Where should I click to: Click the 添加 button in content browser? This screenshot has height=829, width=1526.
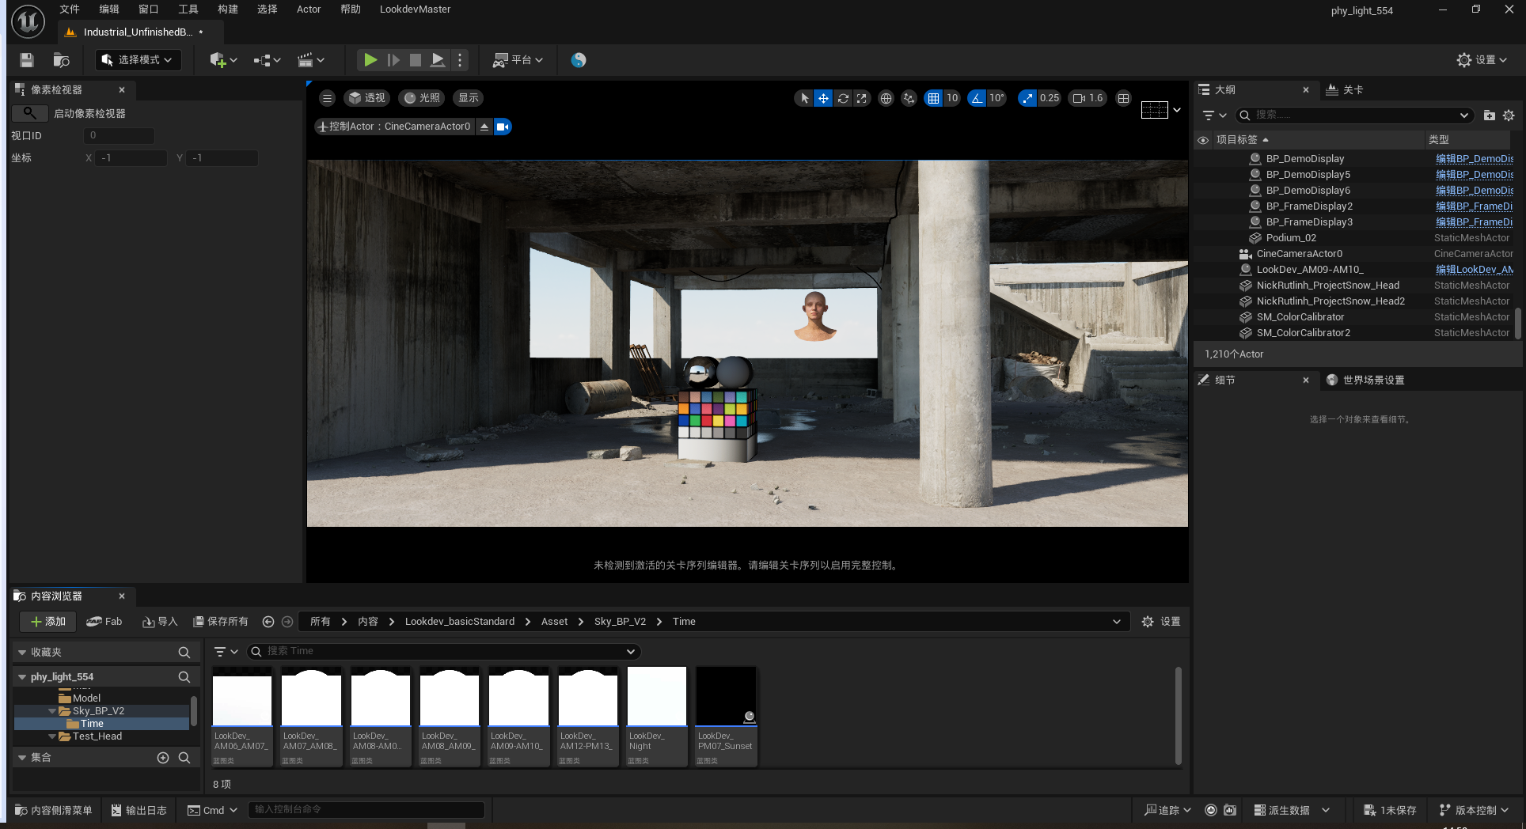(47, 622)
